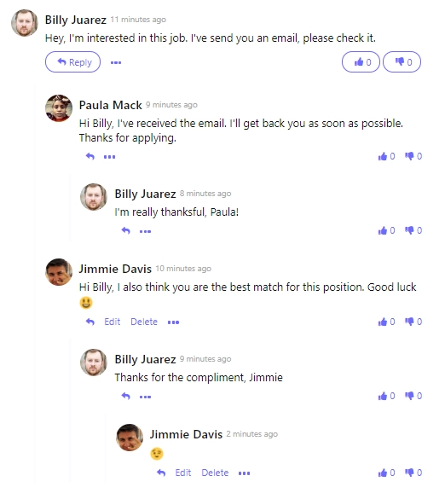Thumbs down Jimmie Davis's "Good luck" comment
445x493 pixels.
pyautogui.click(x=413, y=322)
